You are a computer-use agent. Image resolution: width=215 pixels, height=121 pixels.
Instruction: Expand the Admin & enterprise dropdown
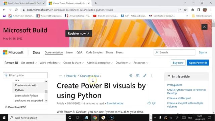coord(100,63)
